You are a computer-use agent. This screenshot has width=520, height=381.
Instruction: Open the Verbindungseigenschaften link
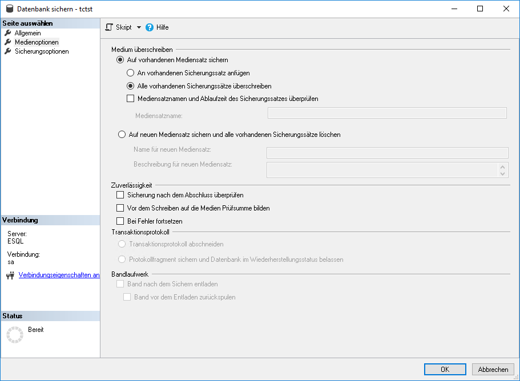click(59, 275)
